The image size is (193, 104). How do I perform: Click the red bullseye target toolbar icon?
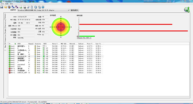(9, 7)
